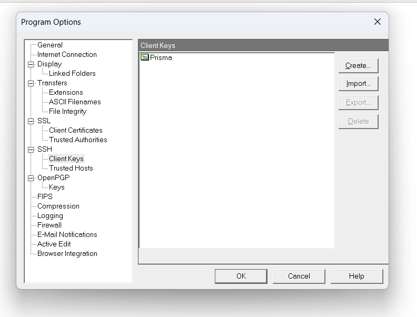Select the OpenPGP category label
Image resolution: width=417 pixels, height=317 pixels.
coord(54,177)
